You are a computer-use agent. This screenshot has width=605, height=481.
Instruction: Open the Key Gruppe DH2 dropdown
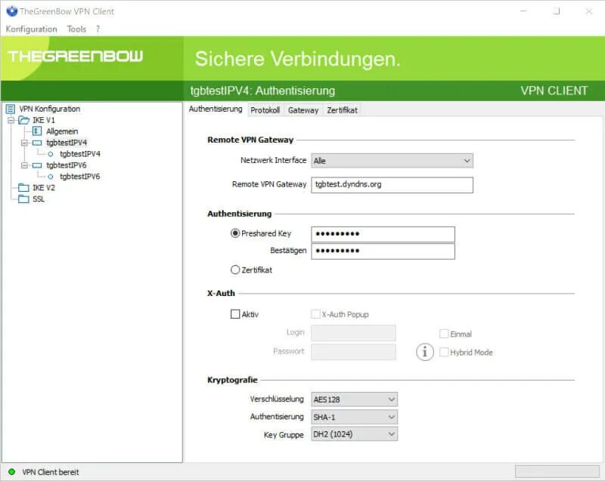(x=354, y=434)
